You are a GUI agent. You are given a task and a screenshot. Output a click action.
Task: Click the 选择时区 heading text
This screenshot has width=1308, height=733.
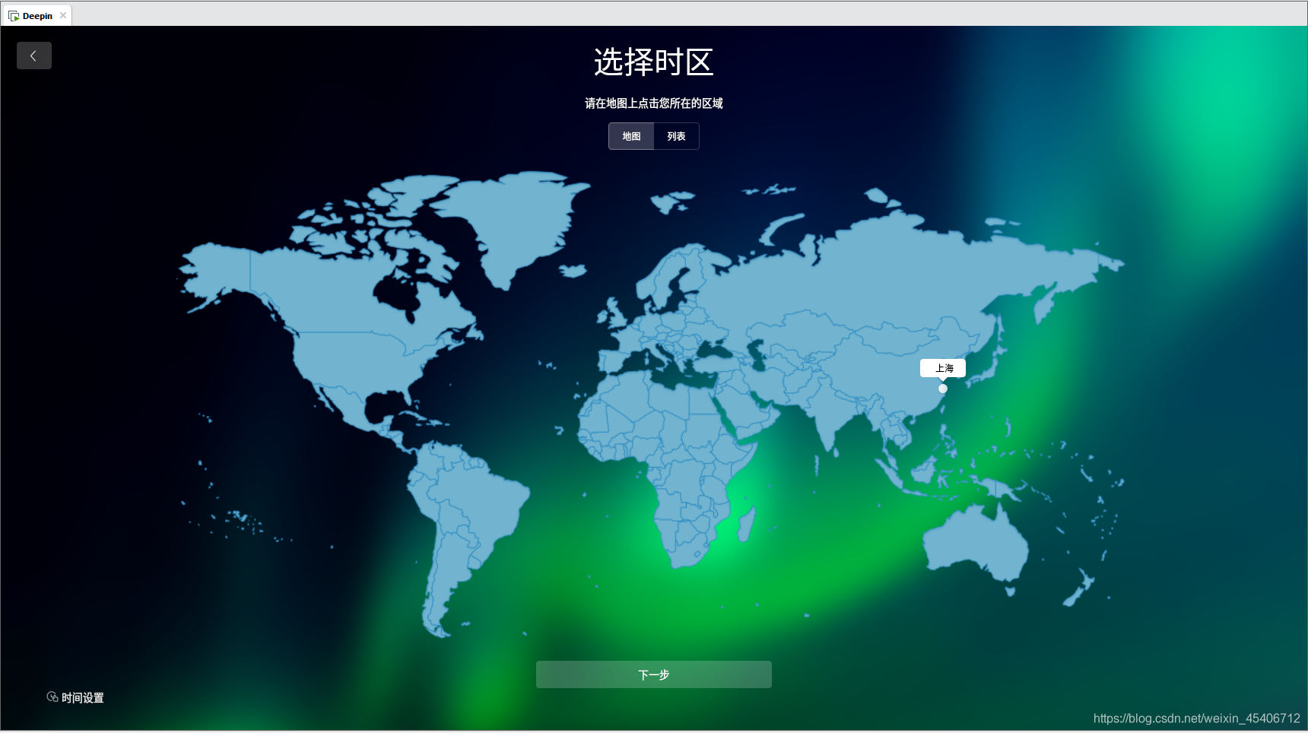pos(654,62)
